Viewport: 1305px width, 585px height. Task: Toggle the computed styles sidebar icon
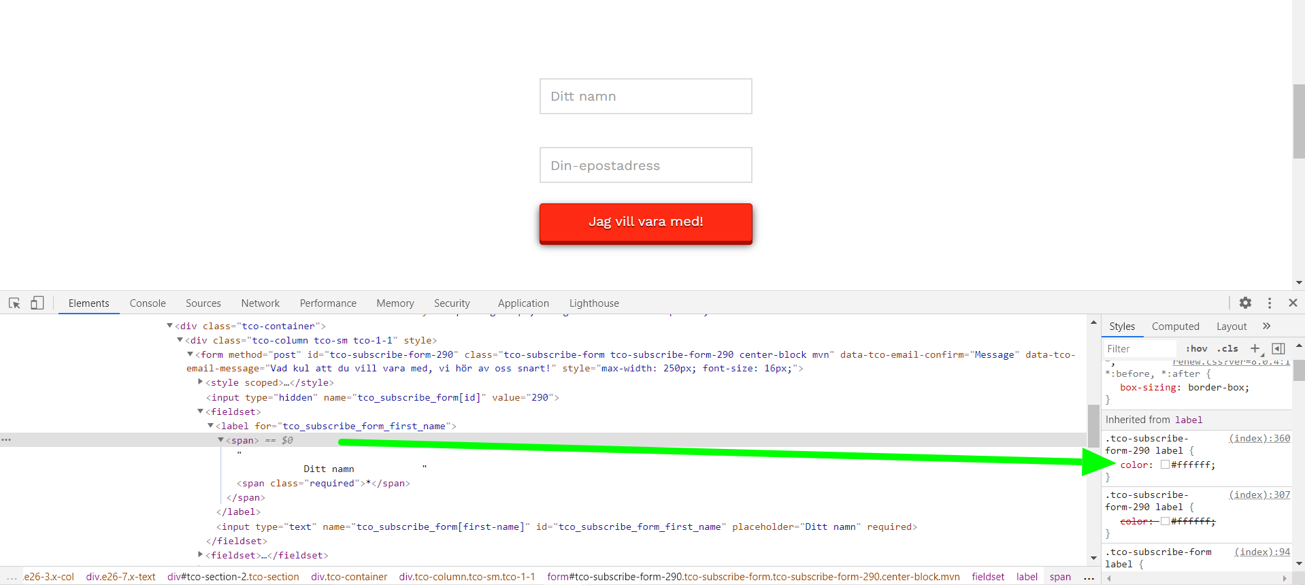click(1278, 348)
